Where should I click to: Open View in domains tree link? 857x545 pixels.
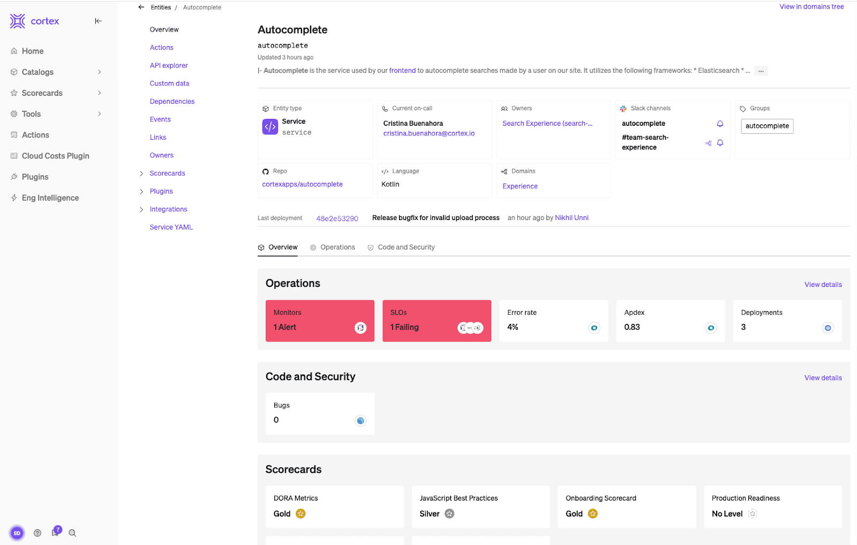click(811, 6)
